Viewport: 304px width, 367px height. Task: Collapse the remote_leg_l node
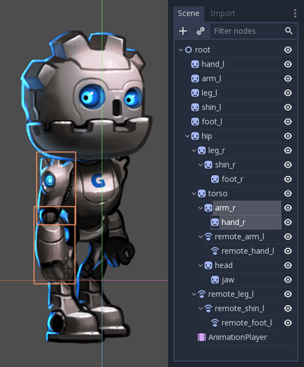coord(194,294)
